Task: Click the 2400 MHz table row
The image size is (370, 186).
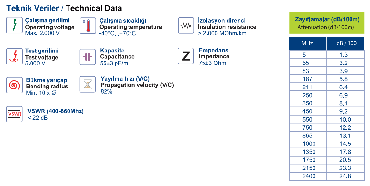Action: [327, 176]
